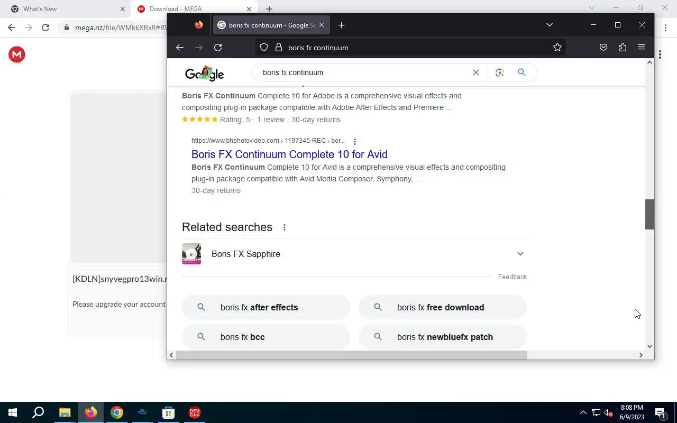Search boris fx bcc
Image resolution: width=677 pixels, height=423 pixels.
(x=266, y=337)
